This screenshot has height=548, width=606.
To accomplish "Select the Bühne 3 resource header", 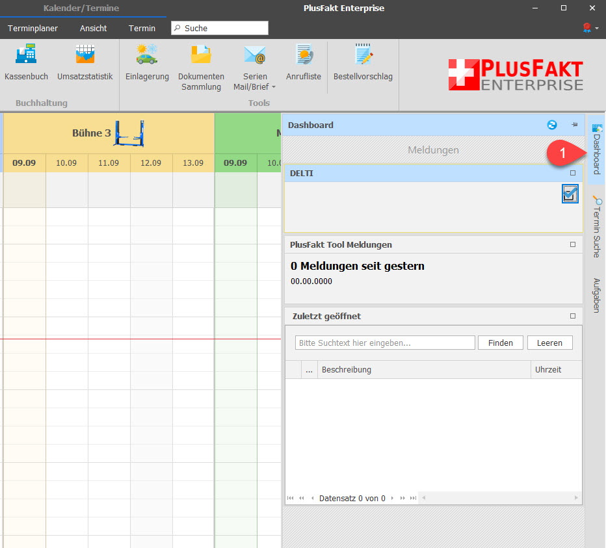I will point(109,133).
